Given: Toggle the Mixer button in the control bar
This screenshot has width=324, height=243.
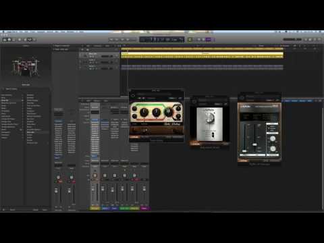Looking at the screenshot, I should (x=30, y=40).
